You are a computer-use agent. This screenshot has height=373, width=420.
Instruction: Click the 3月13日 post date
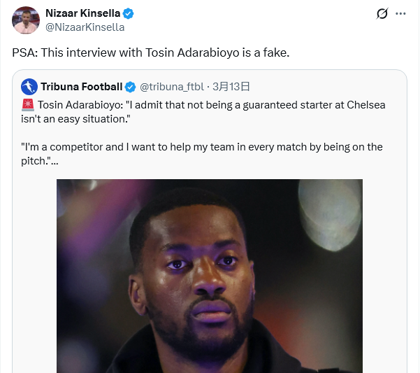[231, 87]
